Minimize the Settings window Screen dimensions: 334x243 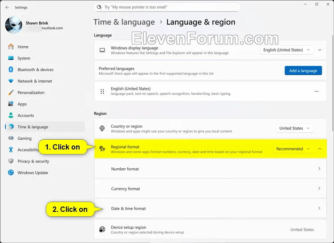click(305, 4)
